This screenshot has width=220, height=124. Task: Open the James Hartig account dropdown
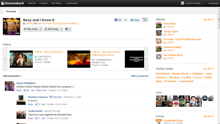pyautogui.click(x=203, y=3)
